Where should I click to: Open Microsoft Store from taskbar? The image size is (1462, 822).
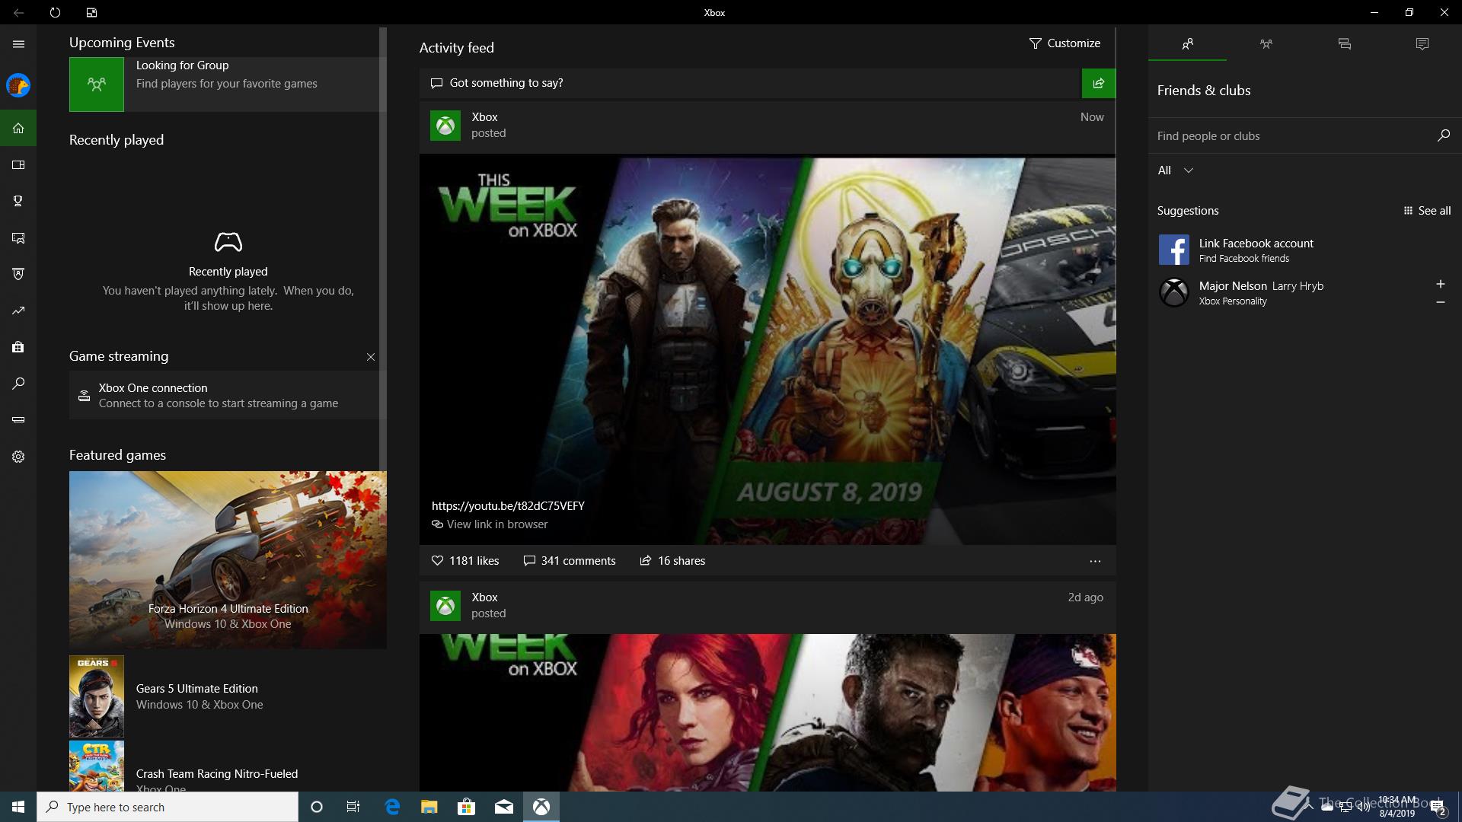tap(467, 807)
